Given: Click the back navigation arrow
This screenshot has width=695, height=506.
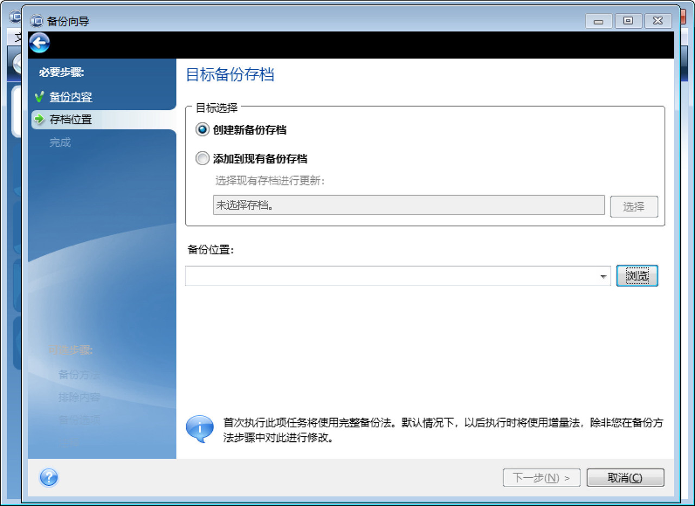Looking at the screenshot, I should coord(39,43).
